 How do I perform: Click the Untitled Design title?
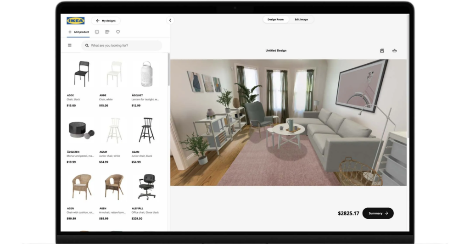point(276,50)
